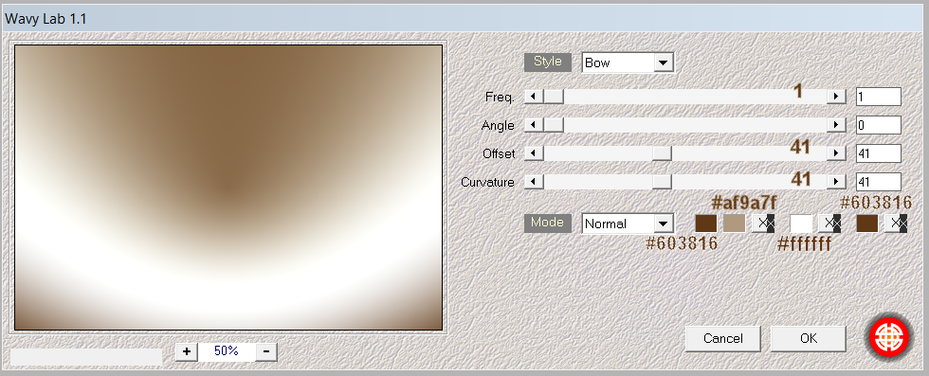Pick the first dark brown color swatch
The image size is (929, 376).
[x=706, y=224]
